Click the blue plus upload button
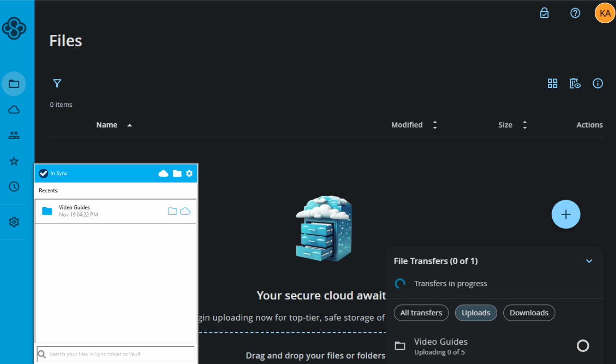Viewport: 616px width, 364px height. pos(566,214)
